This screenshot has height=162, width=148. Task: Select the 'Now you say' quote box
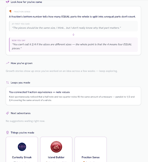click(x=73, y=45)
